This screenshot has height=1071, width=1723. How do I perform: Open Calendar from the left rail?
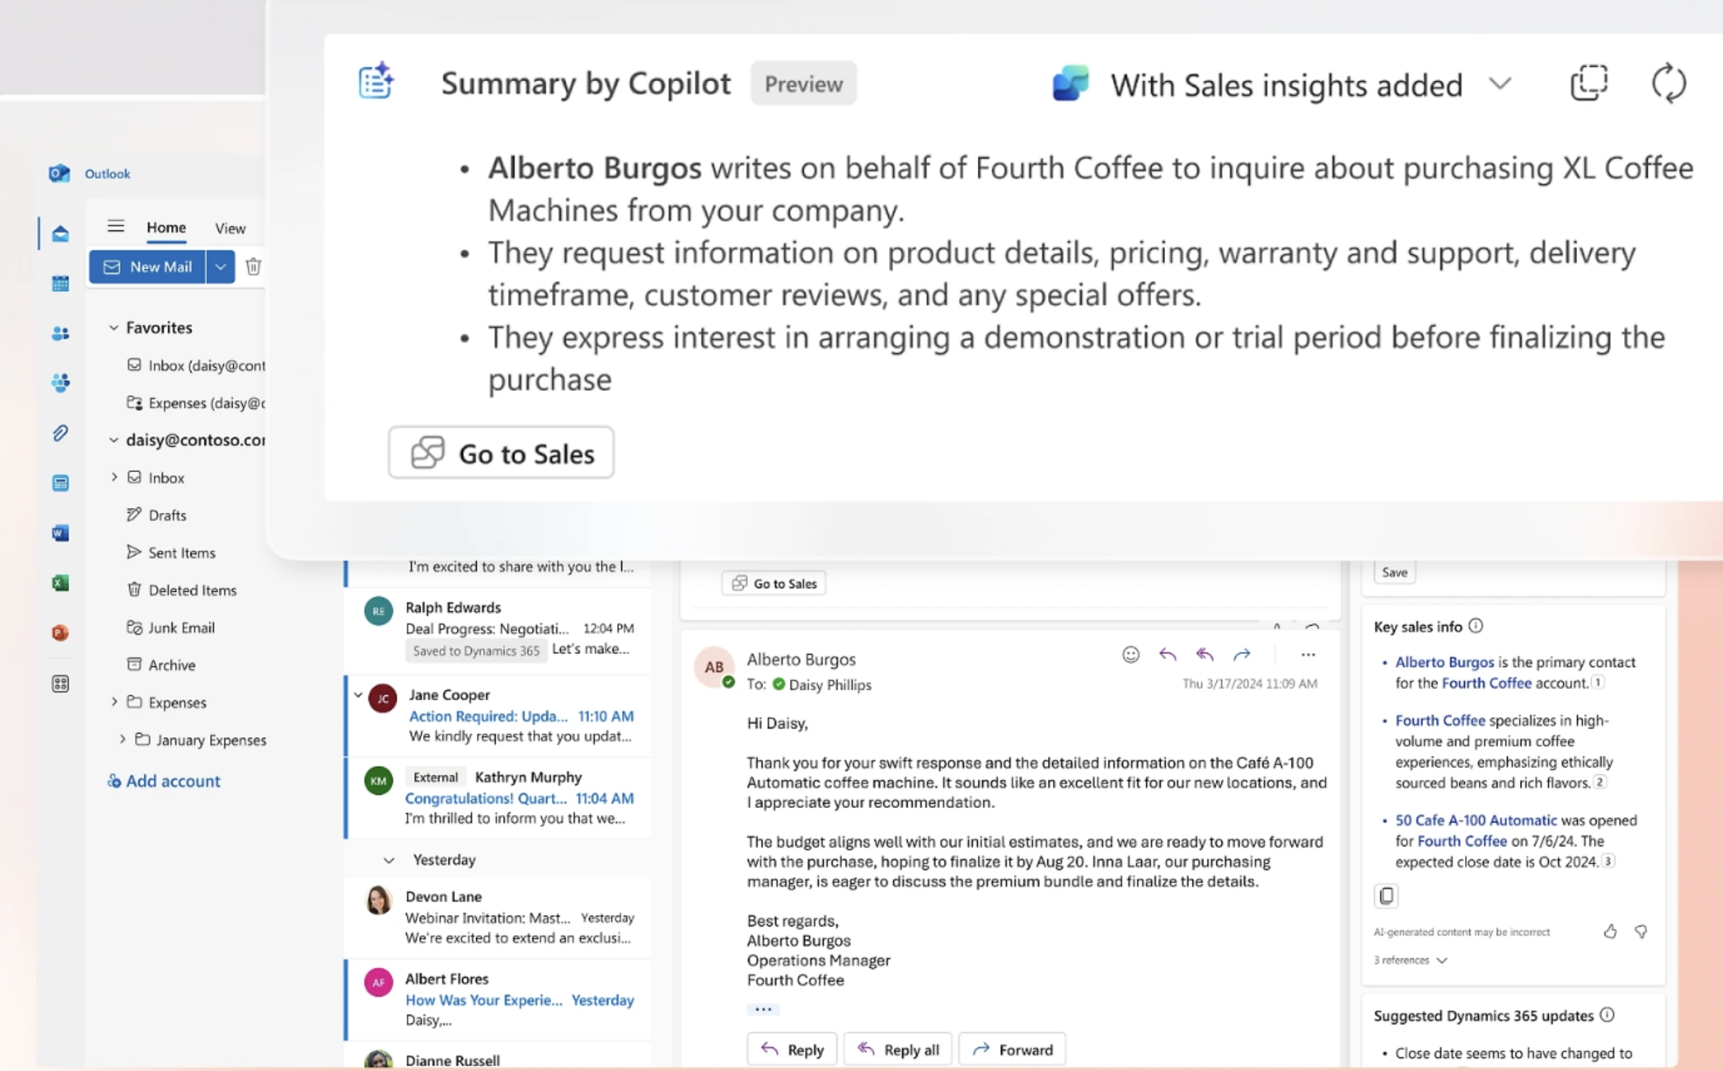click(60, 284)
